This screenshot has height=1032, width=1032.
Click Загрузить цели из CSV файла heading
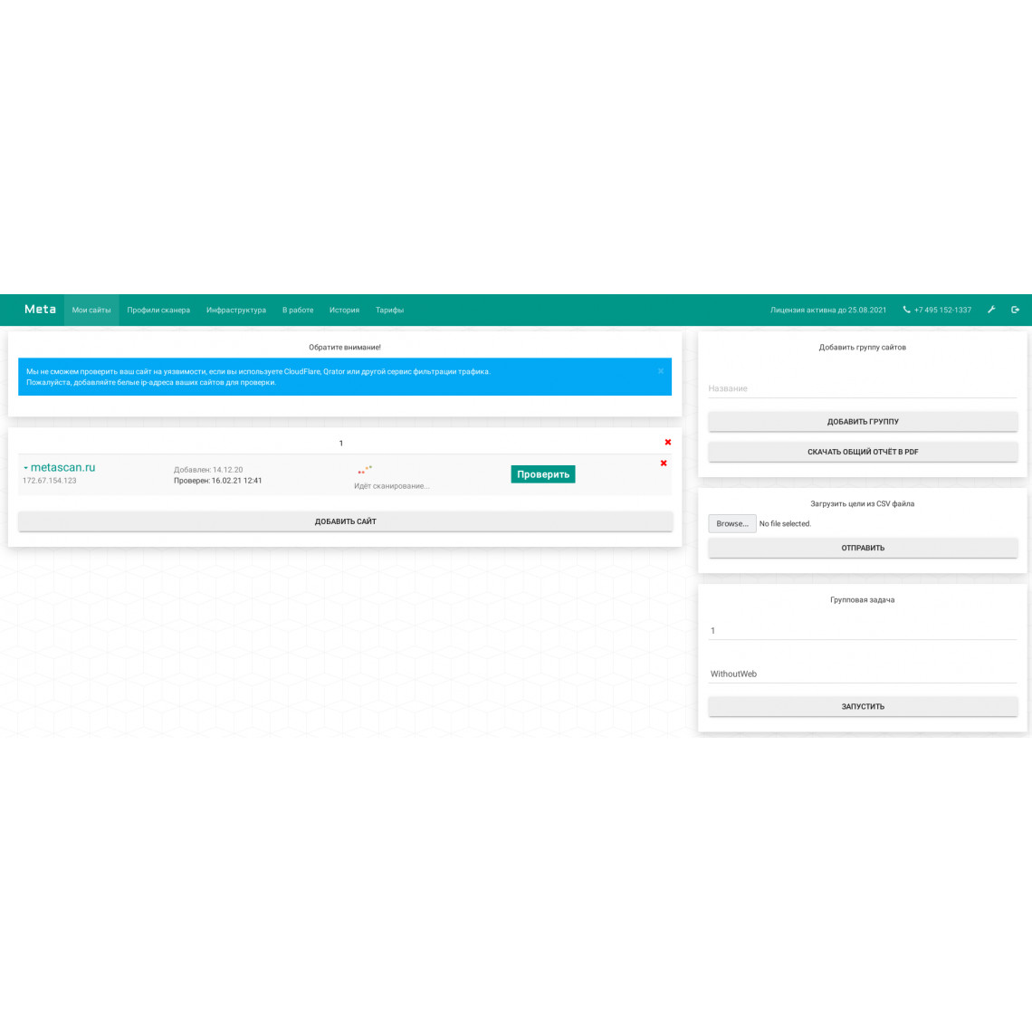coord(862,503)
